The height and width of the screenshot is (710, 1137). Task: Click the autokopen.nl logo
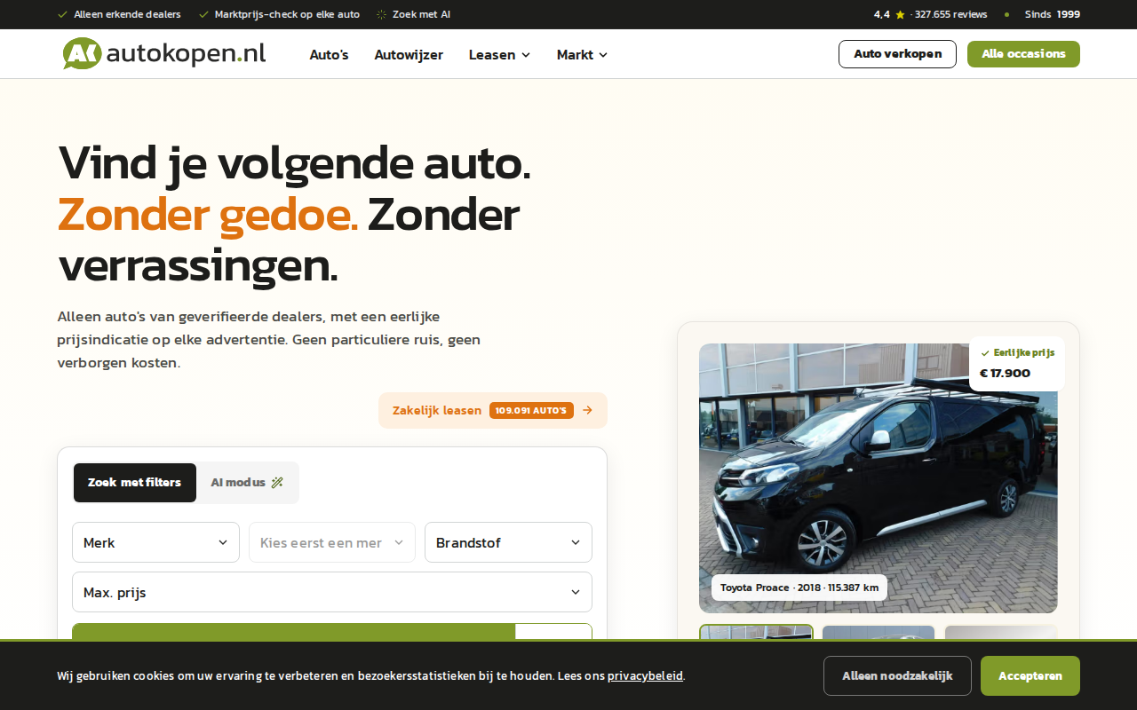164,54
